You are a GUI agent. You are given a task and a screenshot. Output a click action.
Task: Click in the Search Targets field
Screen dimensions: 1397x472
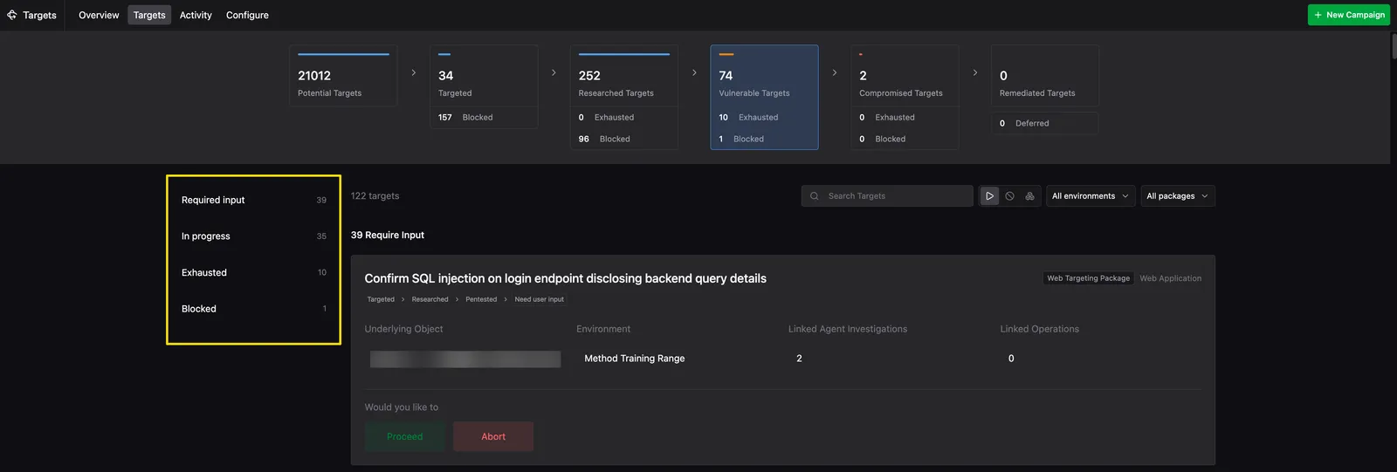(x=887, y=196)
